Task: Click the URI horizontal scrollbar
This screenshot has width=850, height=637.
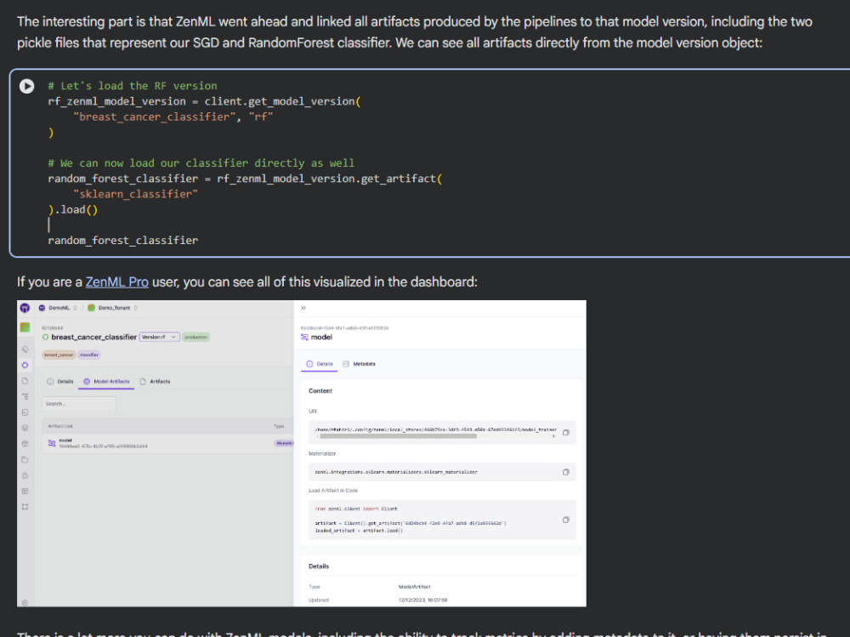Action: (x=398, y=436)
